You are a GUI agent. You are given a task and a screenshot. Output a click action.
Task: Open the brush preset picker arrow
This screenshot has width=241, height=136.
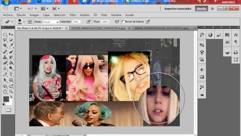24,22
